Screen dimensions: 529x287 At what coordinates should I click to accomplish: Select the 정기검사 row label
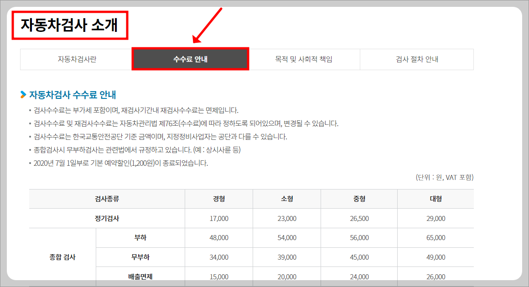coord(106,218)
